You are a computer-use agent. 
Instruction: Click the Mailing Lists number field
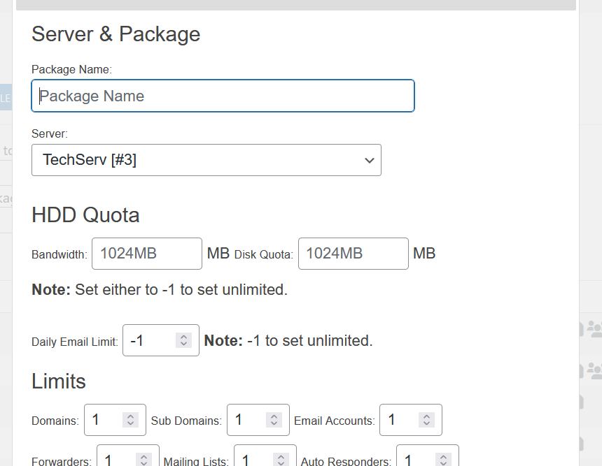pos(253,459)
